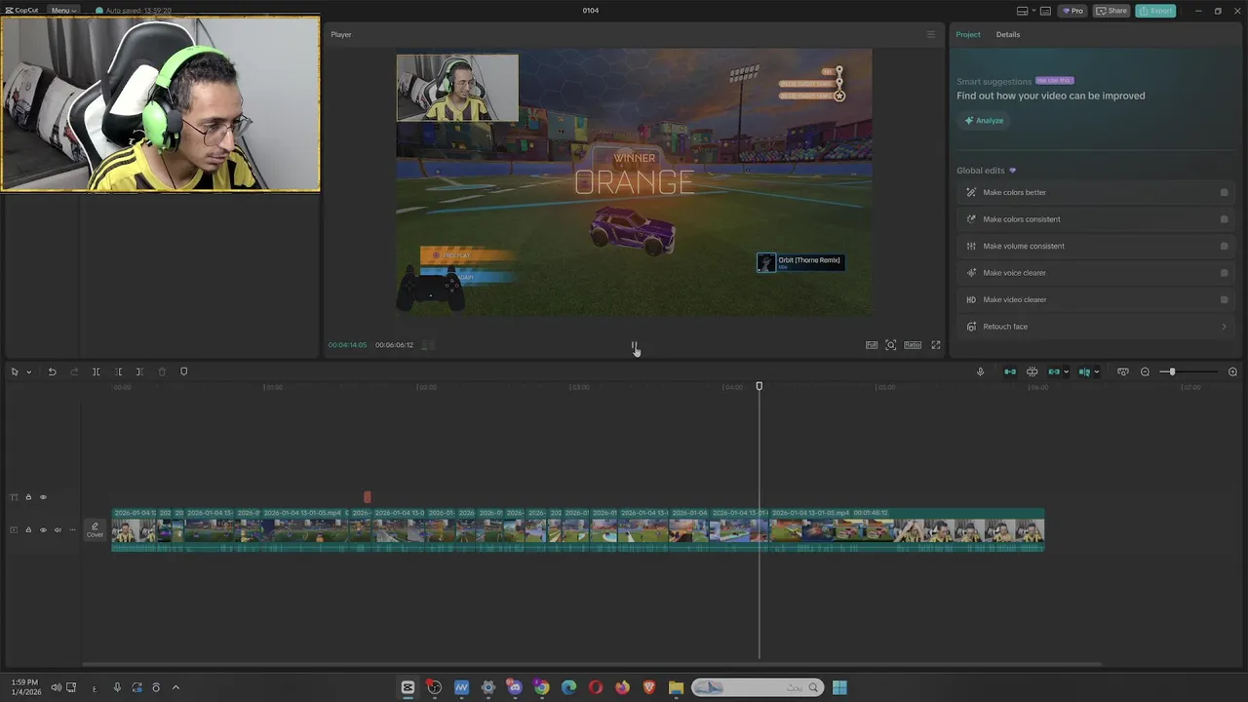Screen dimensions: 1248x702
Task: Open Brave browser from the taskbar
Action: [649, 687]
